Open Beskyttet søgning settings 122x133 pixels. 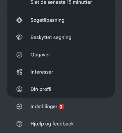click(61, 37)
